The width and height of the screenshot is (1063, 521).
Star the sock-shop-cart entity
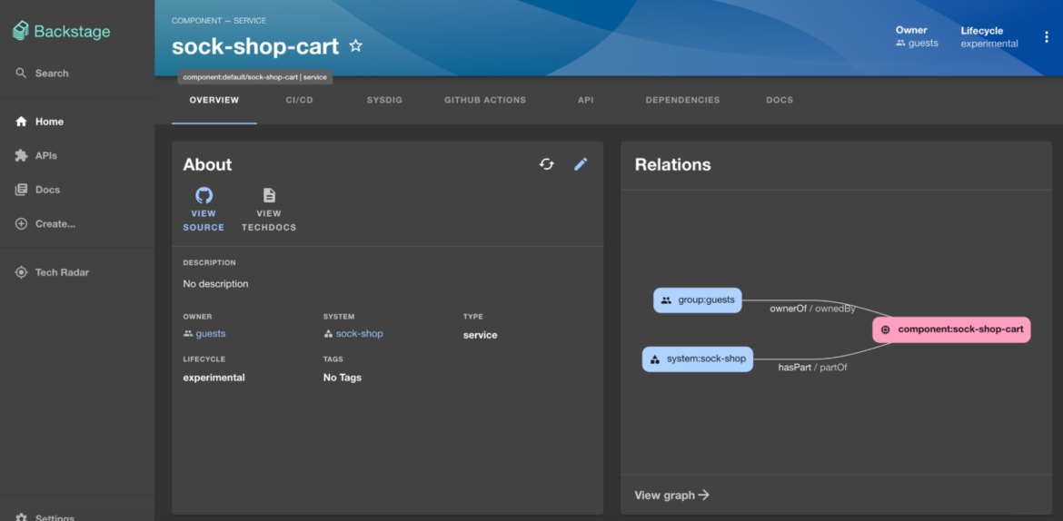pos(355,46)
